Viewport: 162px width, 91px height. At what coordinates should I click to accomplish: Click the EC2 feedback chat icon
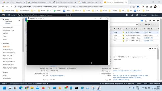tap(142, 21)
